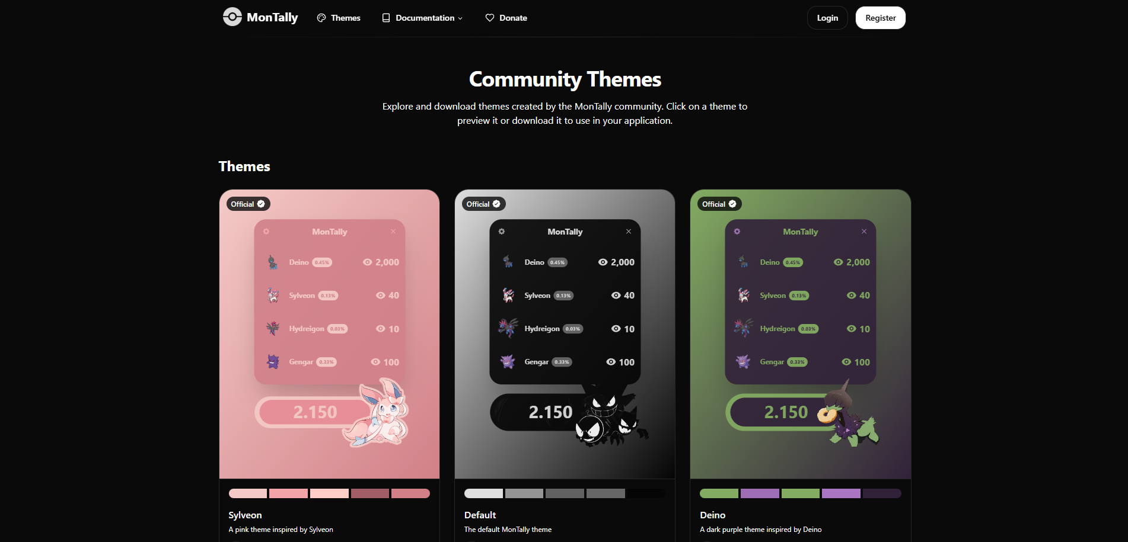Toggle eye icon beside 2,000 in Default preview
Image resolution: width=1128 pixels, height=542 pixels.
coord(603,262)
